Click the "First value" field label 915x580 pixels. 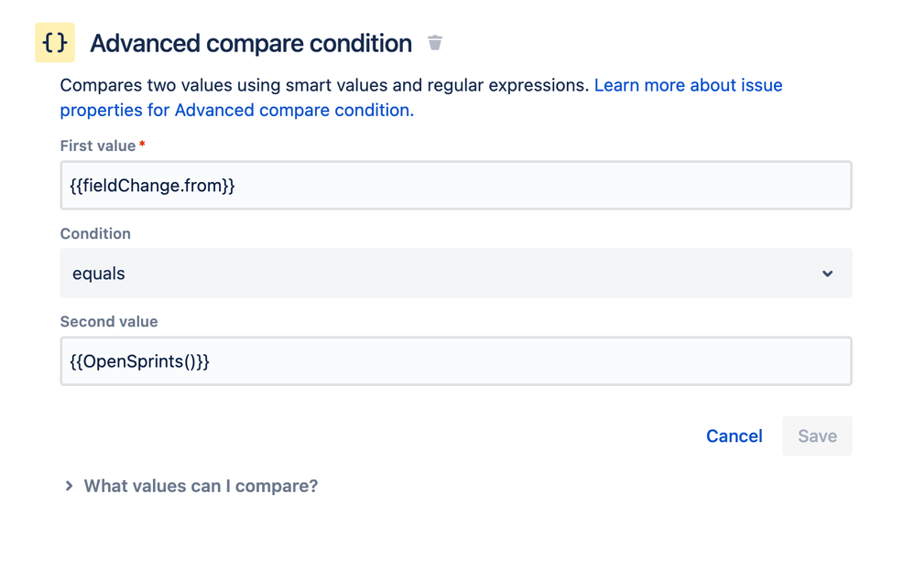tap(97, 145)
